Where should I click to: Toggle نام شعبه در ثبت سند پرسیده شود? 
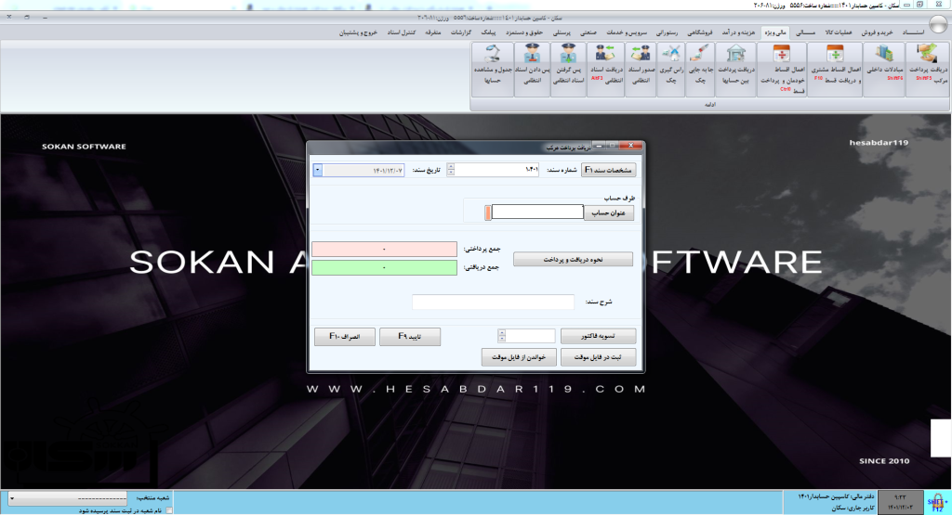[169, 510]
